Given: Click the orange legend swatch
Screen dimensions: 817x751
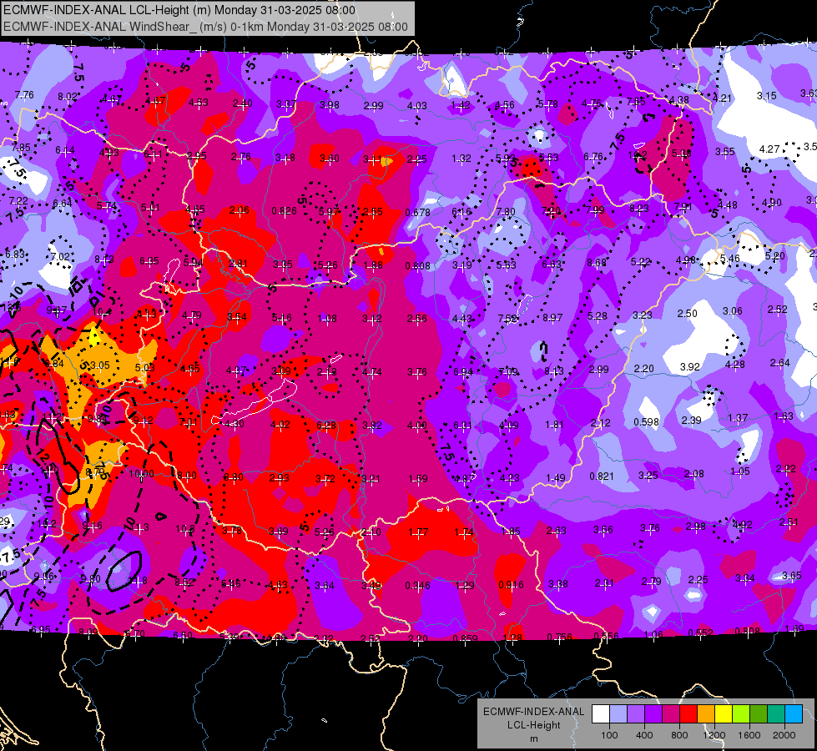Looking at the screenshot, I should tap(706, 714).
